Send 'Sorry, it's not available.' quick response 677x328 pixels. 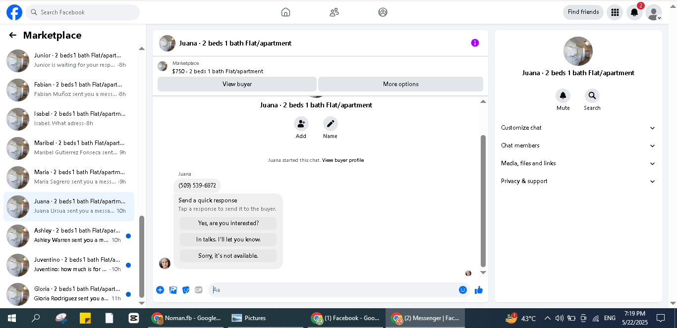pos(228,256)
